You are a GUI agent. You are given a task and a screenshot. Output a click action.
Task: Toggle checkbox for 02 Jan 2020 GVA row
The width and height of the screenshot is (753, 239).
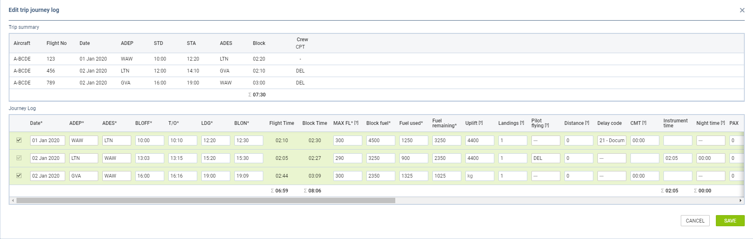19,176
